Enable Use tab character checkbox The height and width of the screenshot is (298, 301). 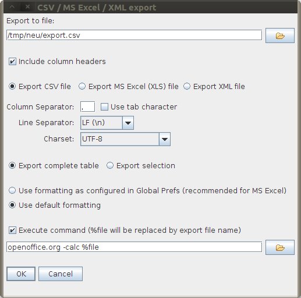click(104, 107)
